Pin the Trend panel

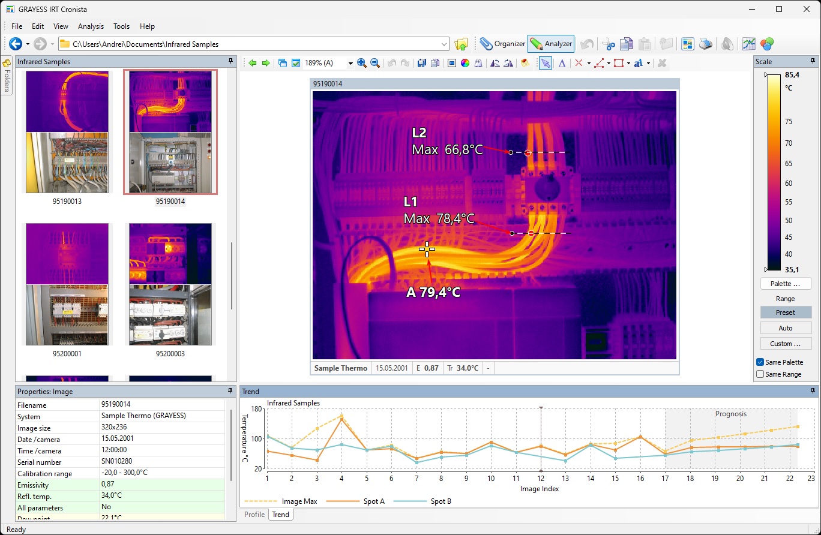click(813, 391)
